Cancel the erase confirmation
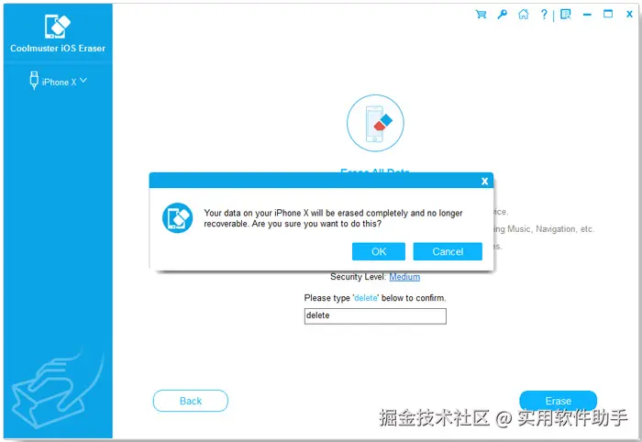Image resolution: width=642 pixels, height=442 pixels. tap(448, 251)
